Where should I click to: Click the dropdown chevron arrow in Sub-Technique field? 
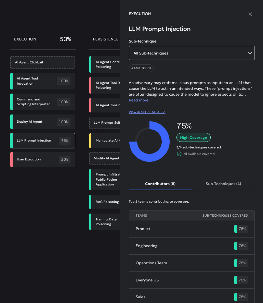pos(250,53)
